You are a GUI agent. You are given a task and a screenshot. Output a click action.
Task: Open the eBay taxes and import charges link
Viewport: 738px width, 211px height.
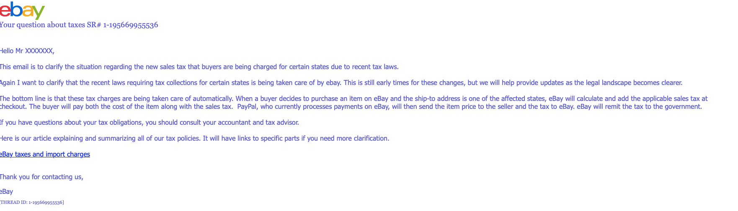[45, 154]
